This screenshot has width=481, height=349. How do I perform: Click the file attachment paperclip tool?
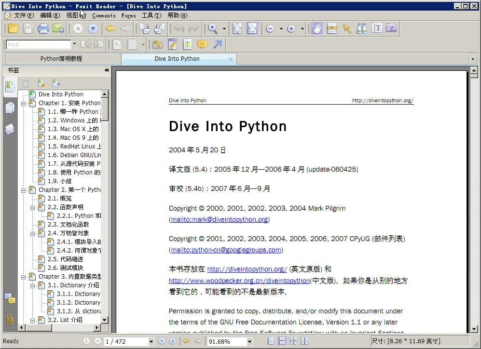[x=158, y=44]
